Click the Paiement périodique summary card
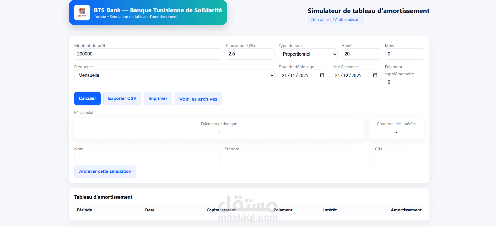Screen dimensions: 496x227 [x=219, y=128]
